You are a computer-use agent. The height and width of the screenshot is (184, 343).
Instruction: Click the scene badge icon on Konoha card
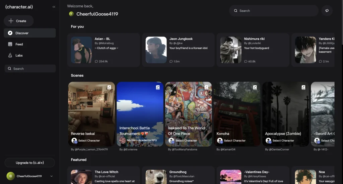[x=255, y=87]
